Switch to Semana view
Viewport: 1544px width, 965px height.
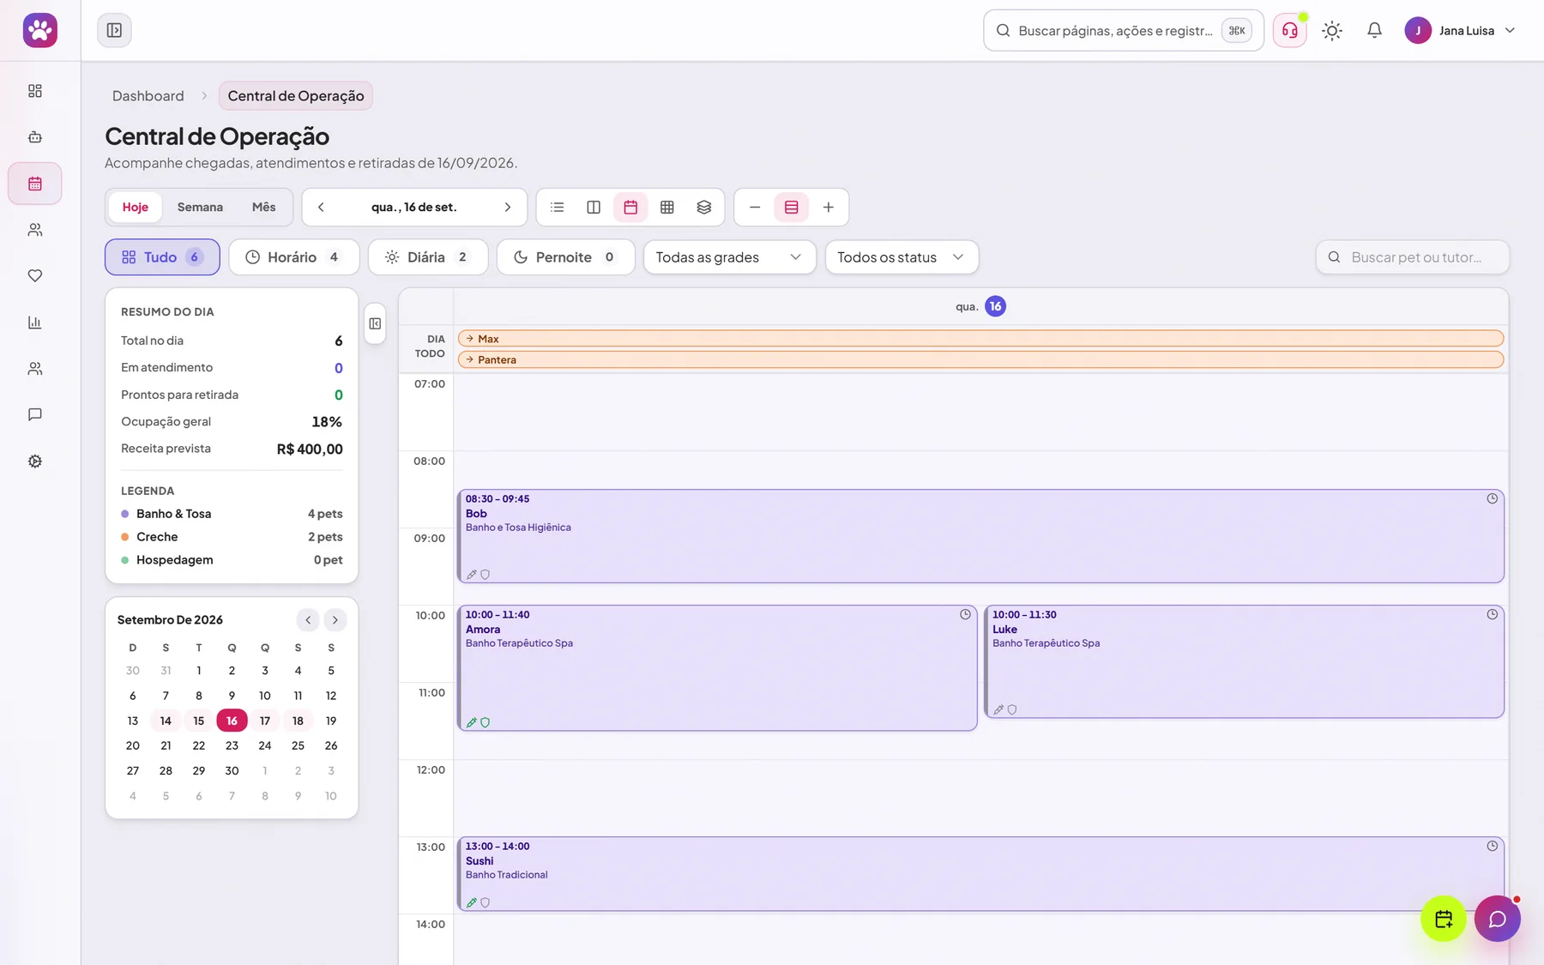click(x=200, y=208)
